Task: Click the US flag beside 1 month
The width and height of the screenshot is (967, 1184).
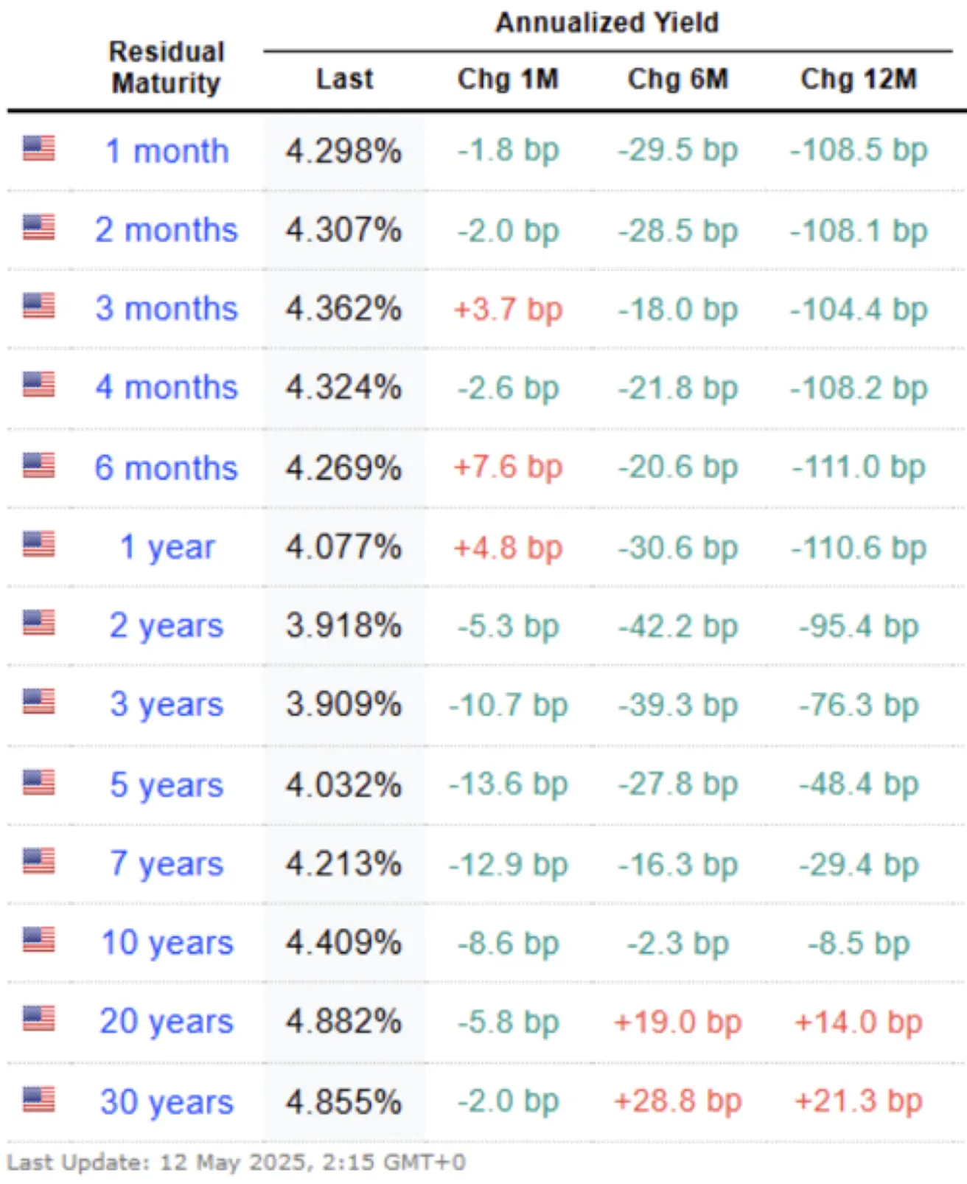Action: pyautogui.click(x=38, y=148)
